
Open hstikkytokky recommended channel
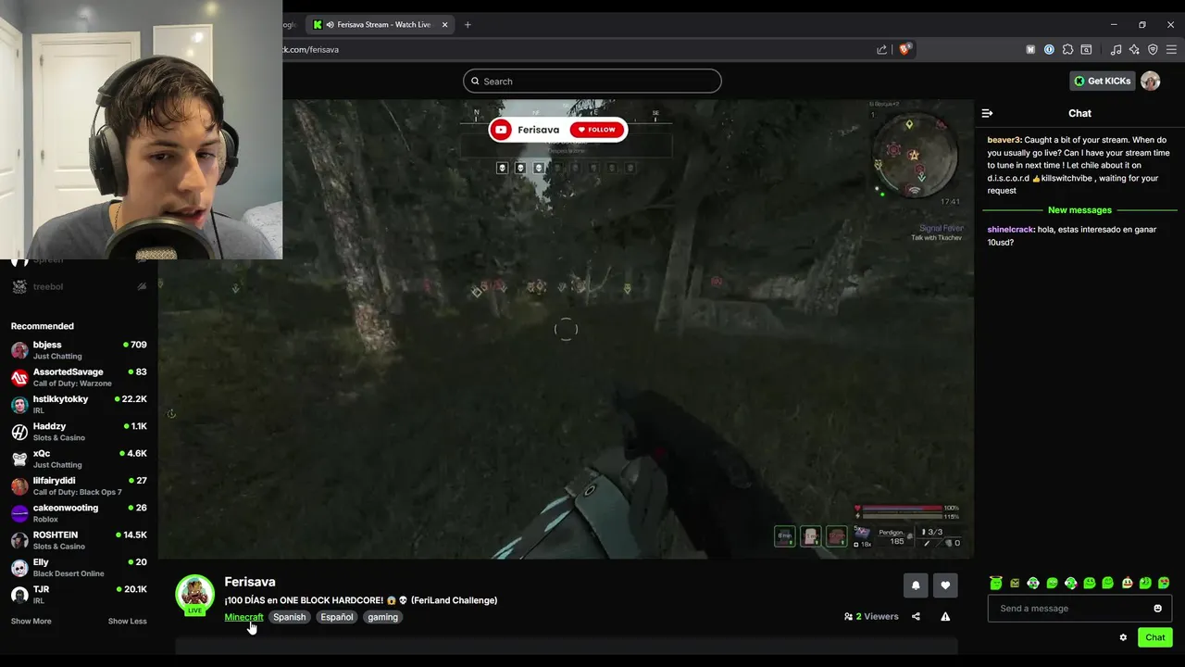(x=79, y=404)
